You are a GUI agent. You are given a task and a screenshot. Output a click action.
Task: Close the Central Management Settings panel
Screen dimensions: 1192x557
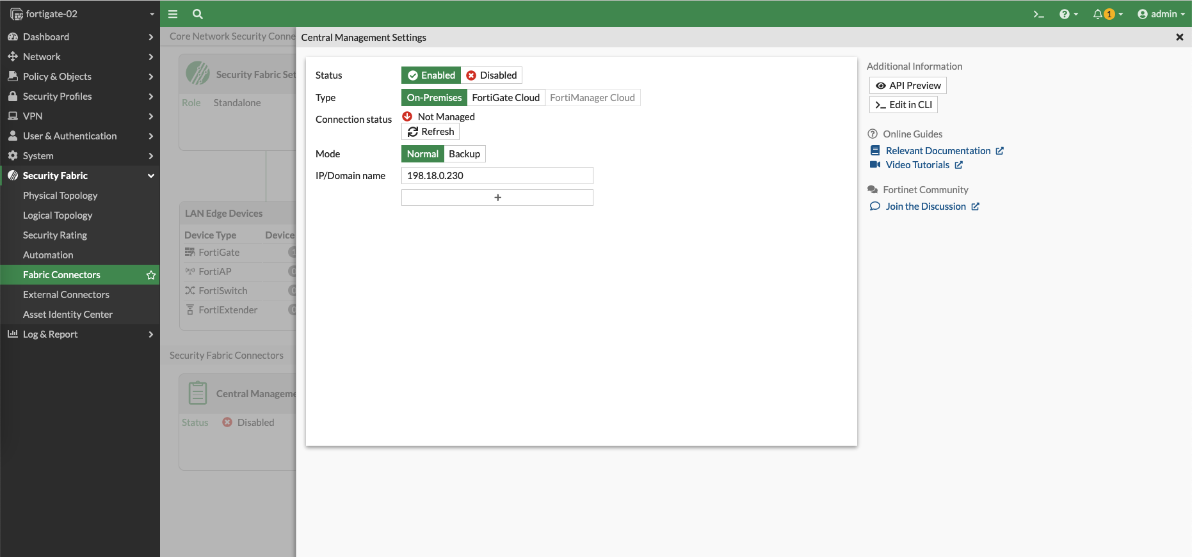point(1179,37)
